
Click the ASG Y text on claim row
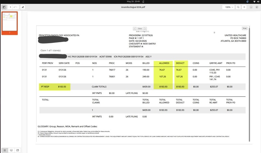pyautogui.click(x=149, y=56)
